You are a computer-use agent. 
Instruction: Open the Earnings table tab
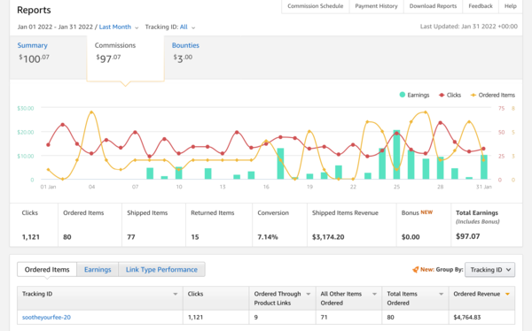(98, 270)
